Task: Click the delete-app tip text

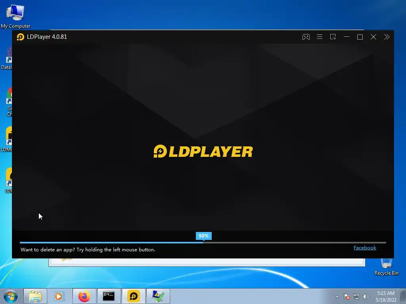Action: tap(88, 250)
